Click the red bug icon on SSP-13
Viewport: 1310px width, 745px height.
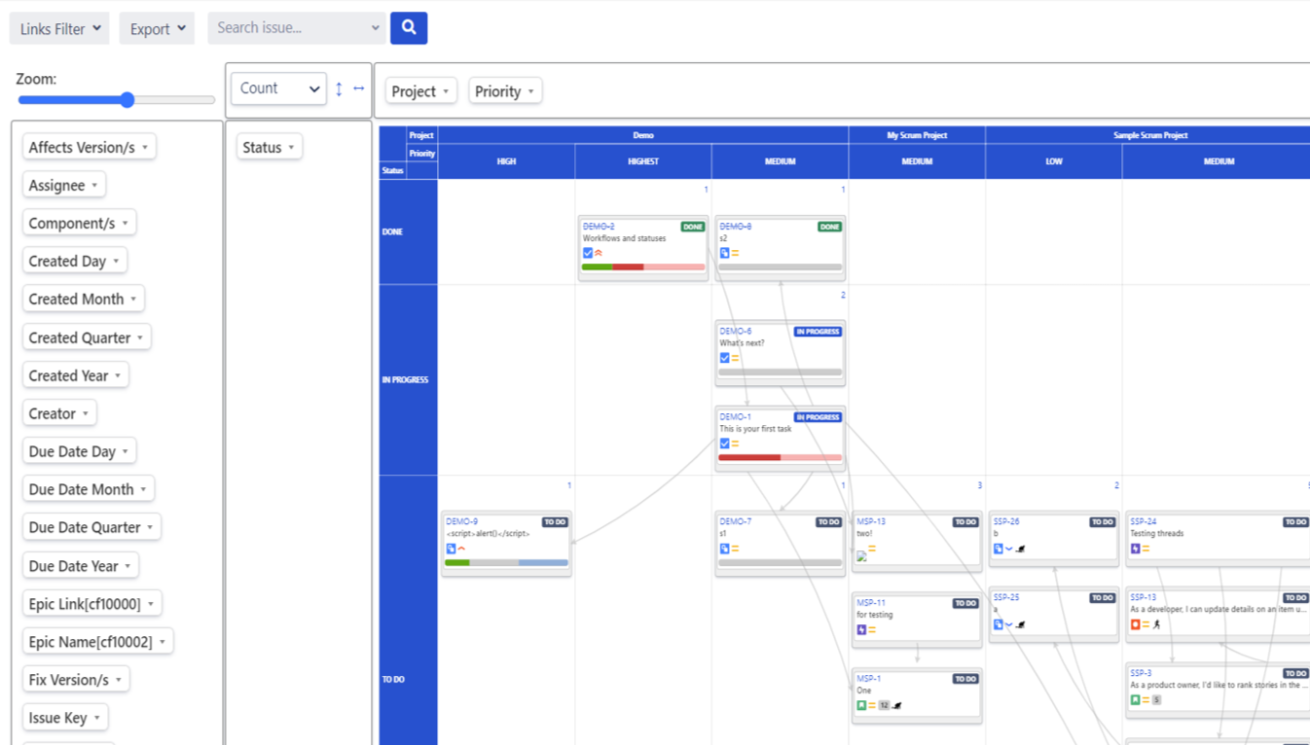pos(1135,624)
